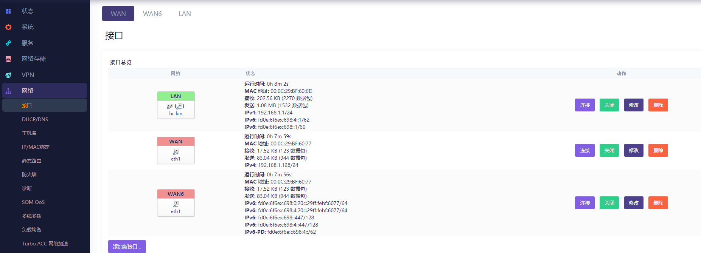Screen dimensions: 701x253
Task: Select the 接口 submenu item
Action: pyautogui.click(x=45, y=105)
